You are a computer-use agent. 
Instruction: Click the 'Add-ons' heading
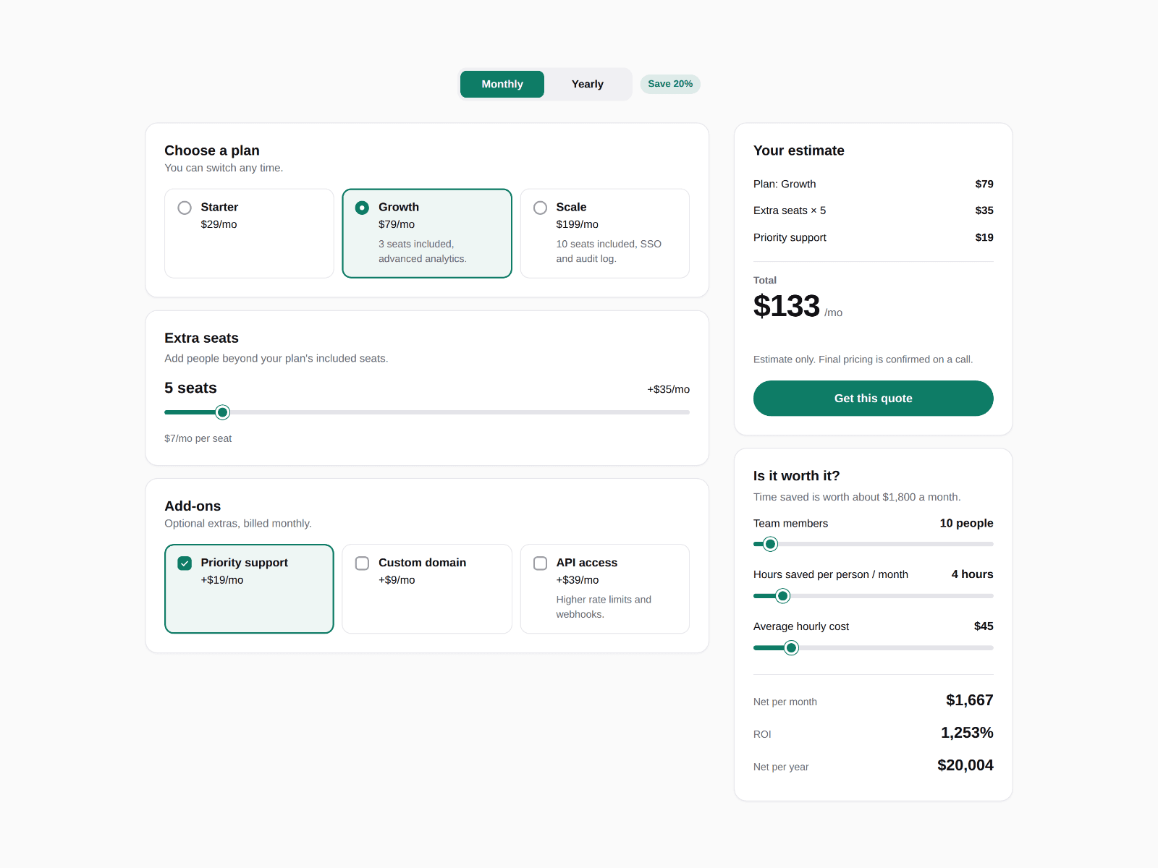(x=193, y=506)
